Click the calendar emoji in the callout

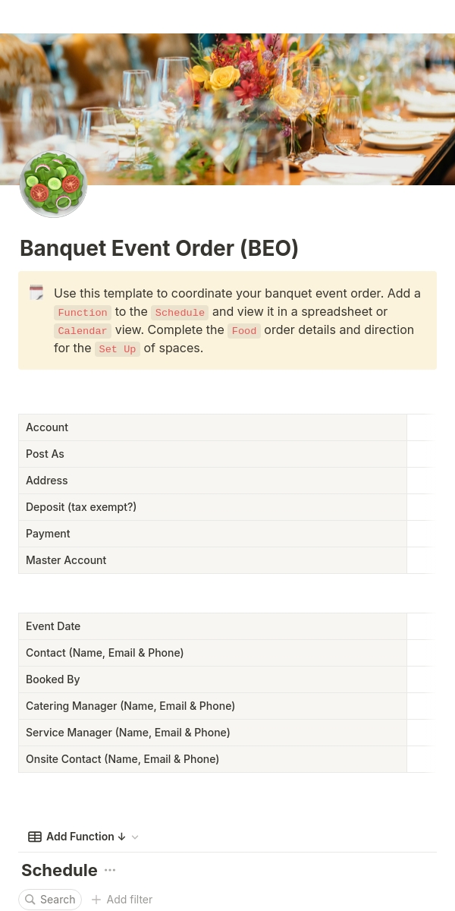[x=36, y=292]
